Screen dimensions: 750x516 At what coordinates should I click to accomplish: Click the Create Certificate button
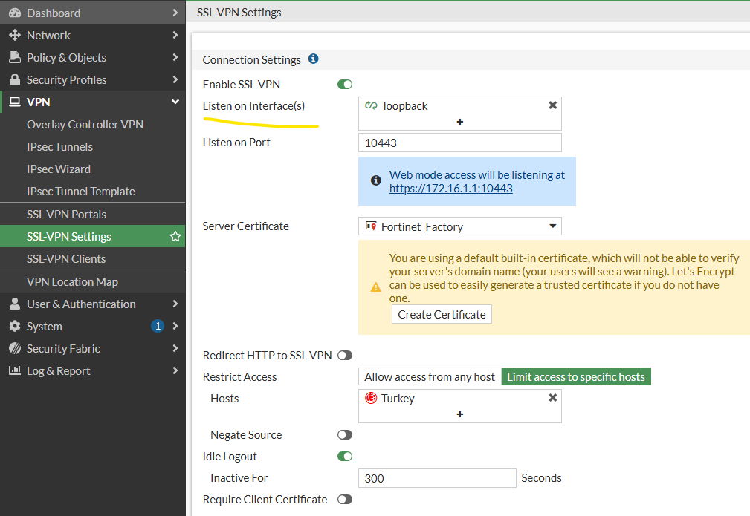pos(442,314)
